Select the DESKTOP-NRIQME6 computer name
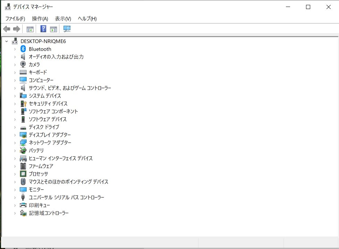The image size is (339, 249). click(x=43, y=41)
